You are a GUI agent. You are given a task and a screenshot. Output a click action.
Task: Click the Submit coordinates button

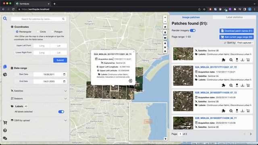point(60,60)
